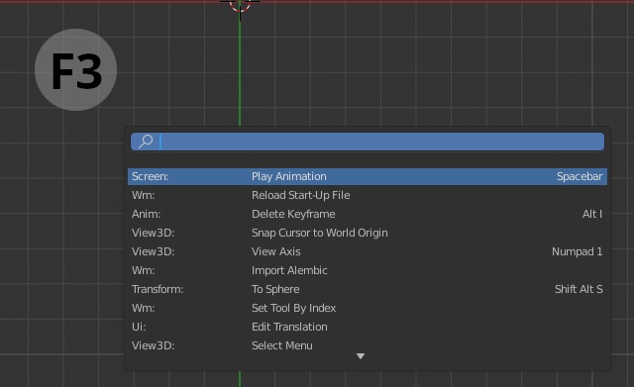Screen dimensions: 634x387
Task: Click the Ui: category label
Action: pyautogui.click(x=139, y=327)
